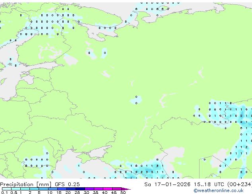Click the '40' legend value
Screen dimensions: 252x194
(x=105, y=192)
